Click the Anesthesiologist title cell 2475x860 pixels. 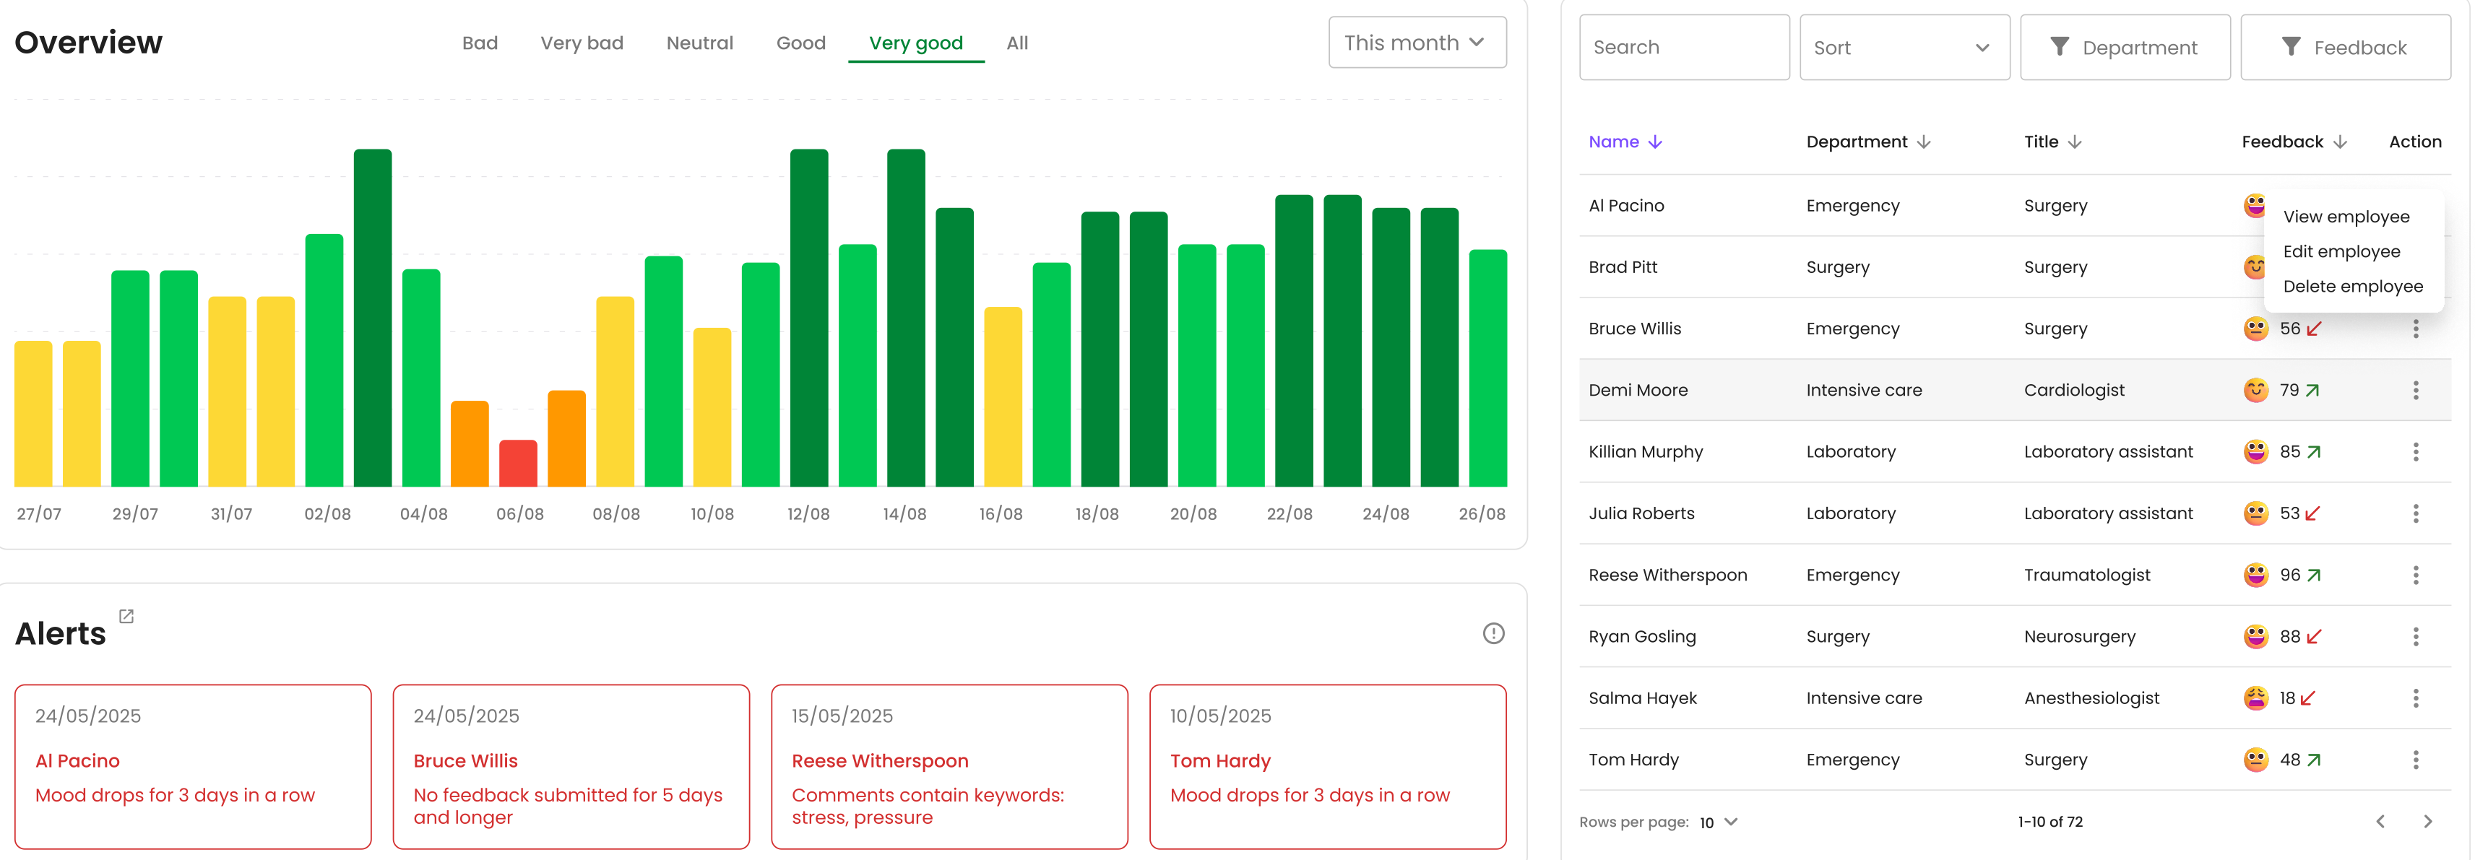click(x=2091, y=698)
